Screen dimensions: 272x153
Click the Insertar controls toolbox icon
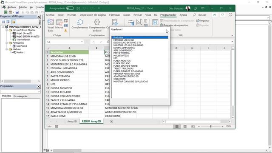[x=130, y=23]
